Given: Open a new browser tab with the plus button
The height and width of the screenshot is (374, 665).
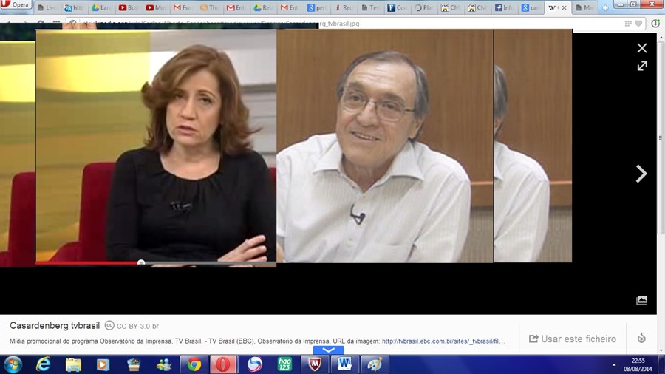Looking at the screenshot, I should 606,8.
